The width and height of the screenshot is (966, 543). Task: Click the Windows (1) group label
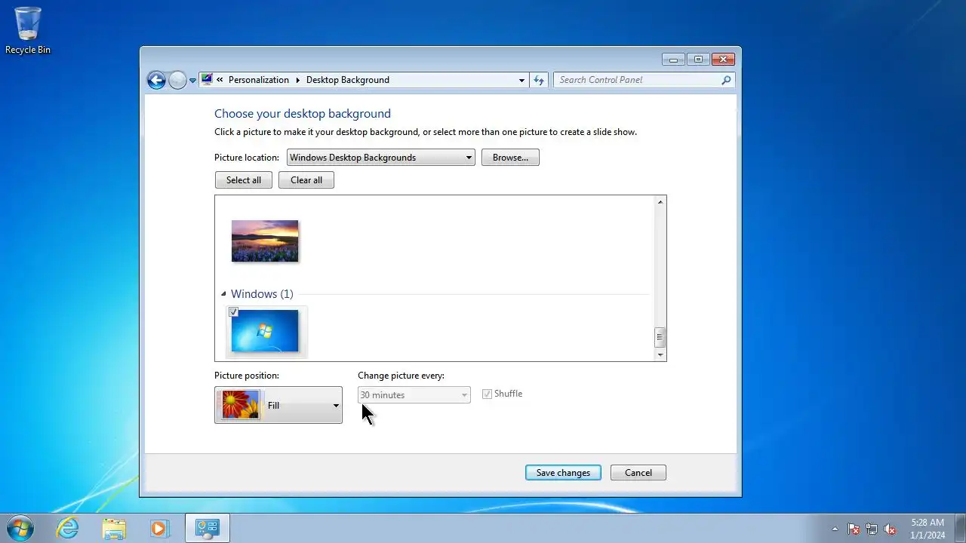pos(262,294)
